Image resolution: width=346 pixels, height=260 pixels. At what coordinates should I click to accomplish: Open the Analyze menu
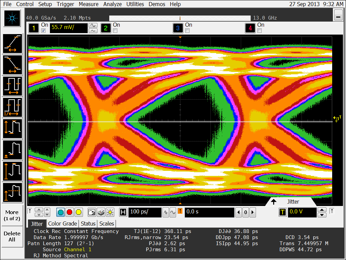[113, 4]
